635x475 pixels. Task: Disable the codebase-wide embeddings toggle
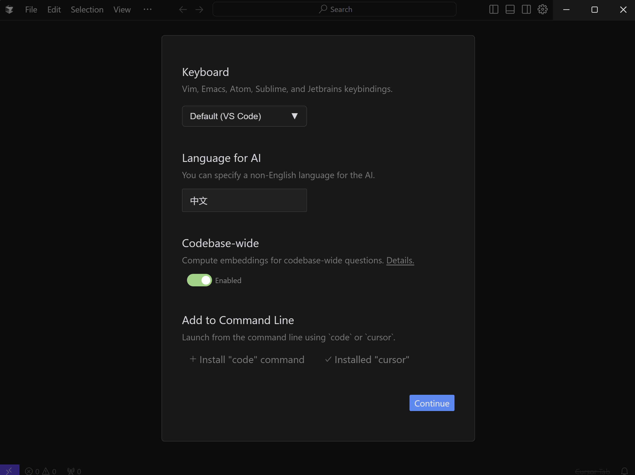click(199, 280)
